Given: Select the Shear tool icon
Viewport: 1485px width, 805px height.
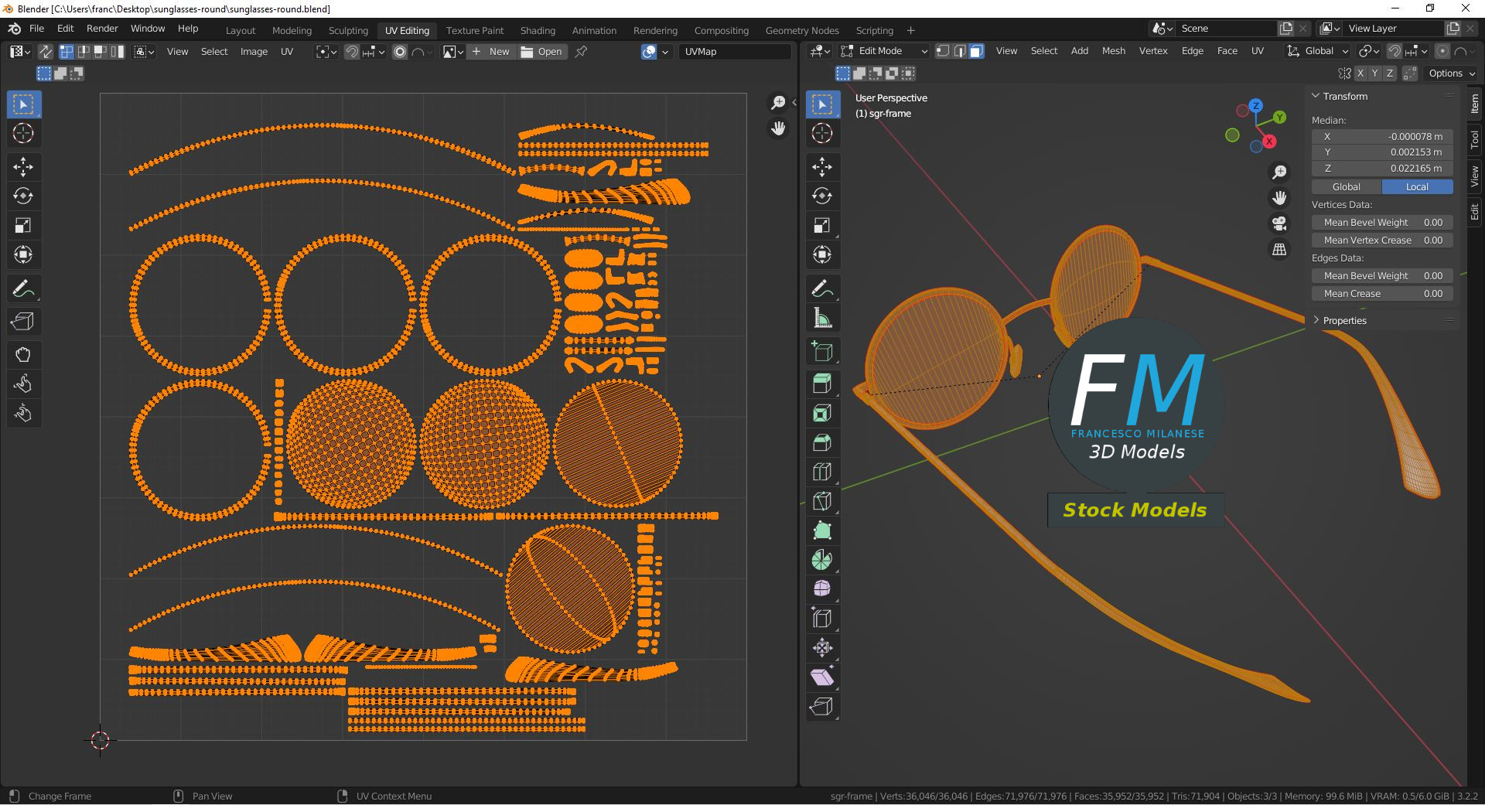Looking at the screenshot, I should pos(822,677).
